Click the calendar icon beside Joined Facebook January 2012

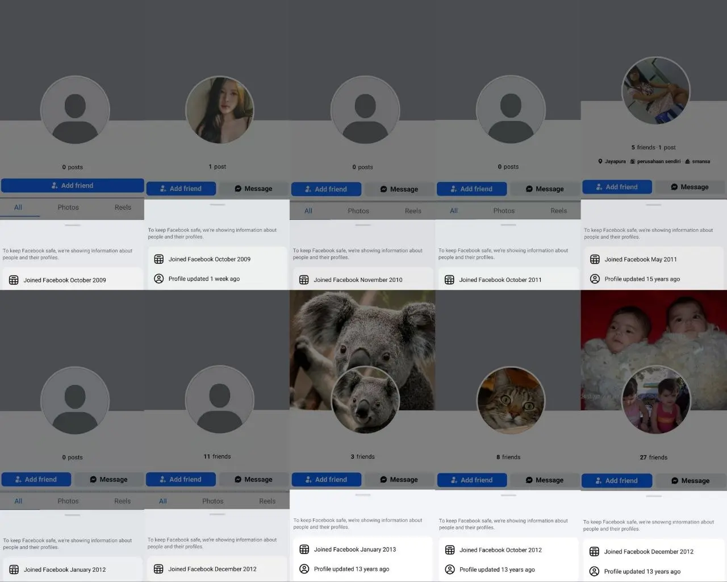pyautogui.click(x=14, y=569)
